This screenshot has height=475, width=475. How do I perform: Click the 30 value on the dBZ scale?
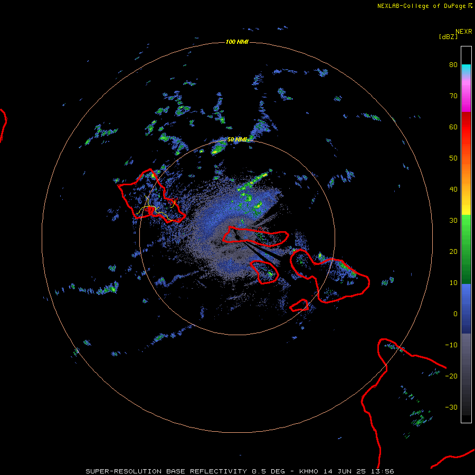(453, 221)
